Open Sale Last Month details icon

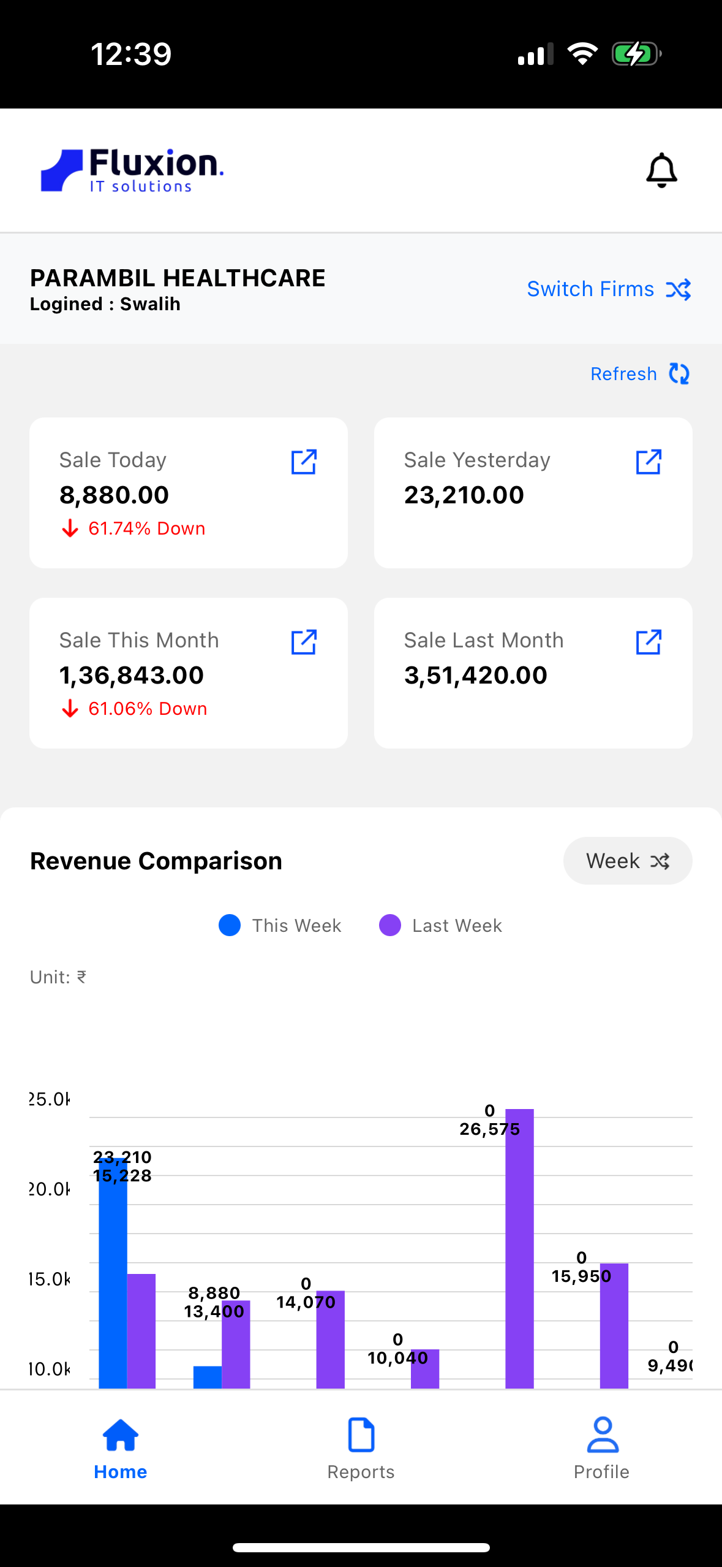point(649,642)
